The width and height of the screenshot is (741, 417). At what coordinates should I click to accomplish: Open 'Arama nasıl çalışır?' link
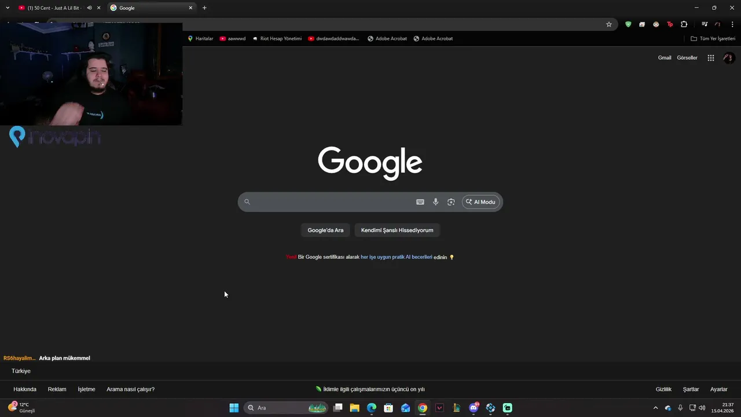[x=130, y=389]
